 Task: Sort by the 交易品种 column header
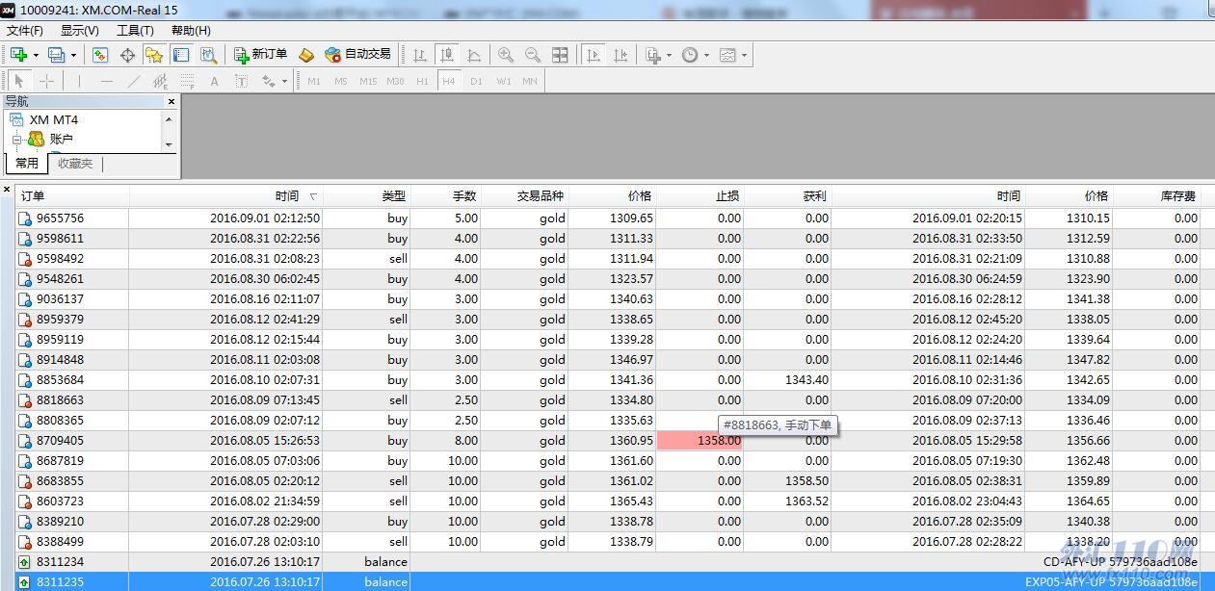click(524, 196)
